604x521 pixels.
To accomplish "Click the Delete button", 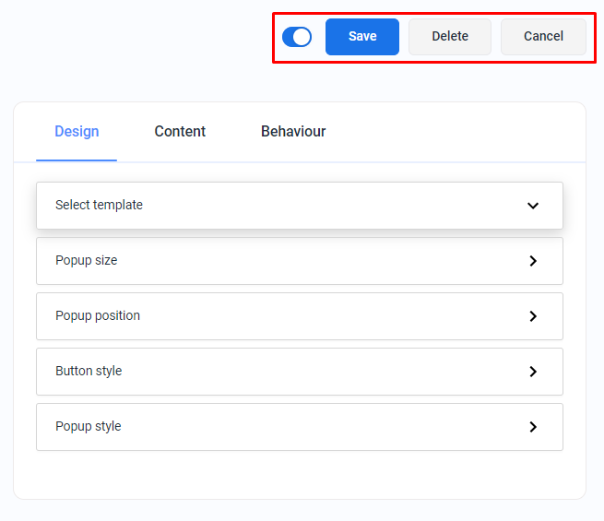I will tap(450, 37).
